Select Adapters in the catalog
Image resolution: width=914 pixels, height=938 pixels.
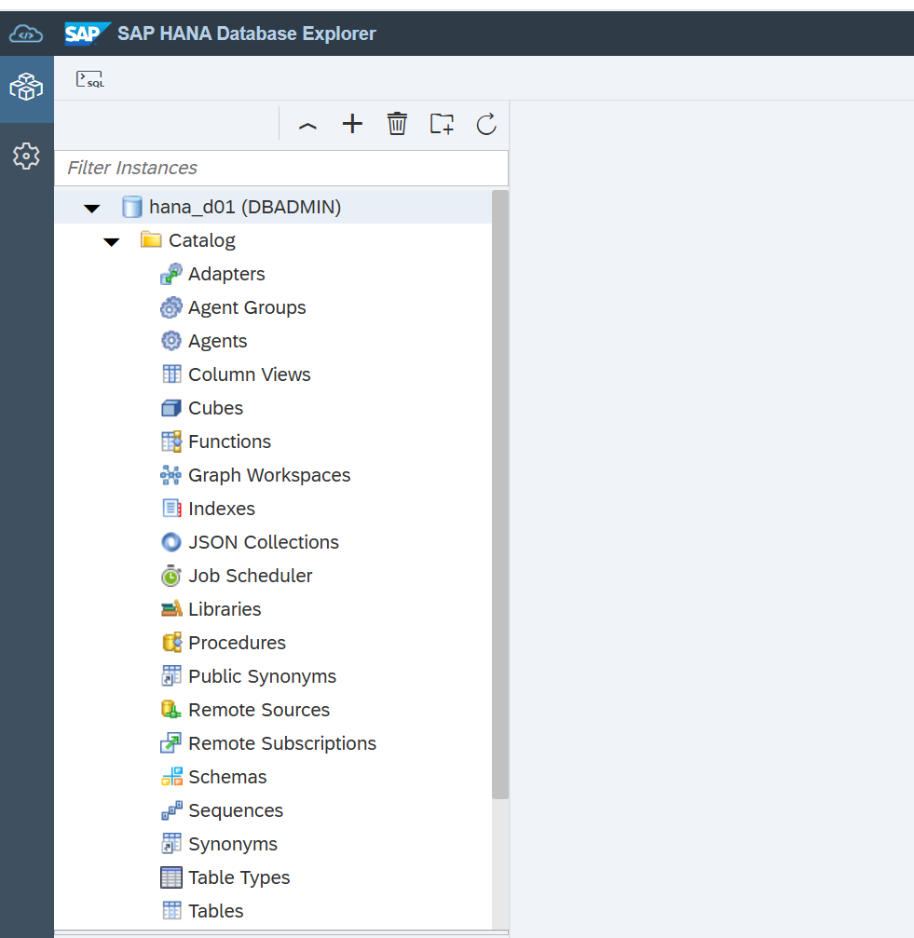(226, 274)
